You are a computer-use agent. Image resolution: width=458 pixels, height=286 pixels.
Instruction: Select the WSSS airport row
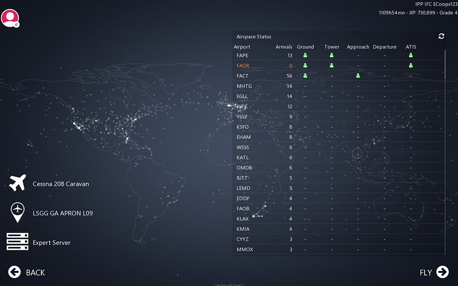tap(339, 147)
